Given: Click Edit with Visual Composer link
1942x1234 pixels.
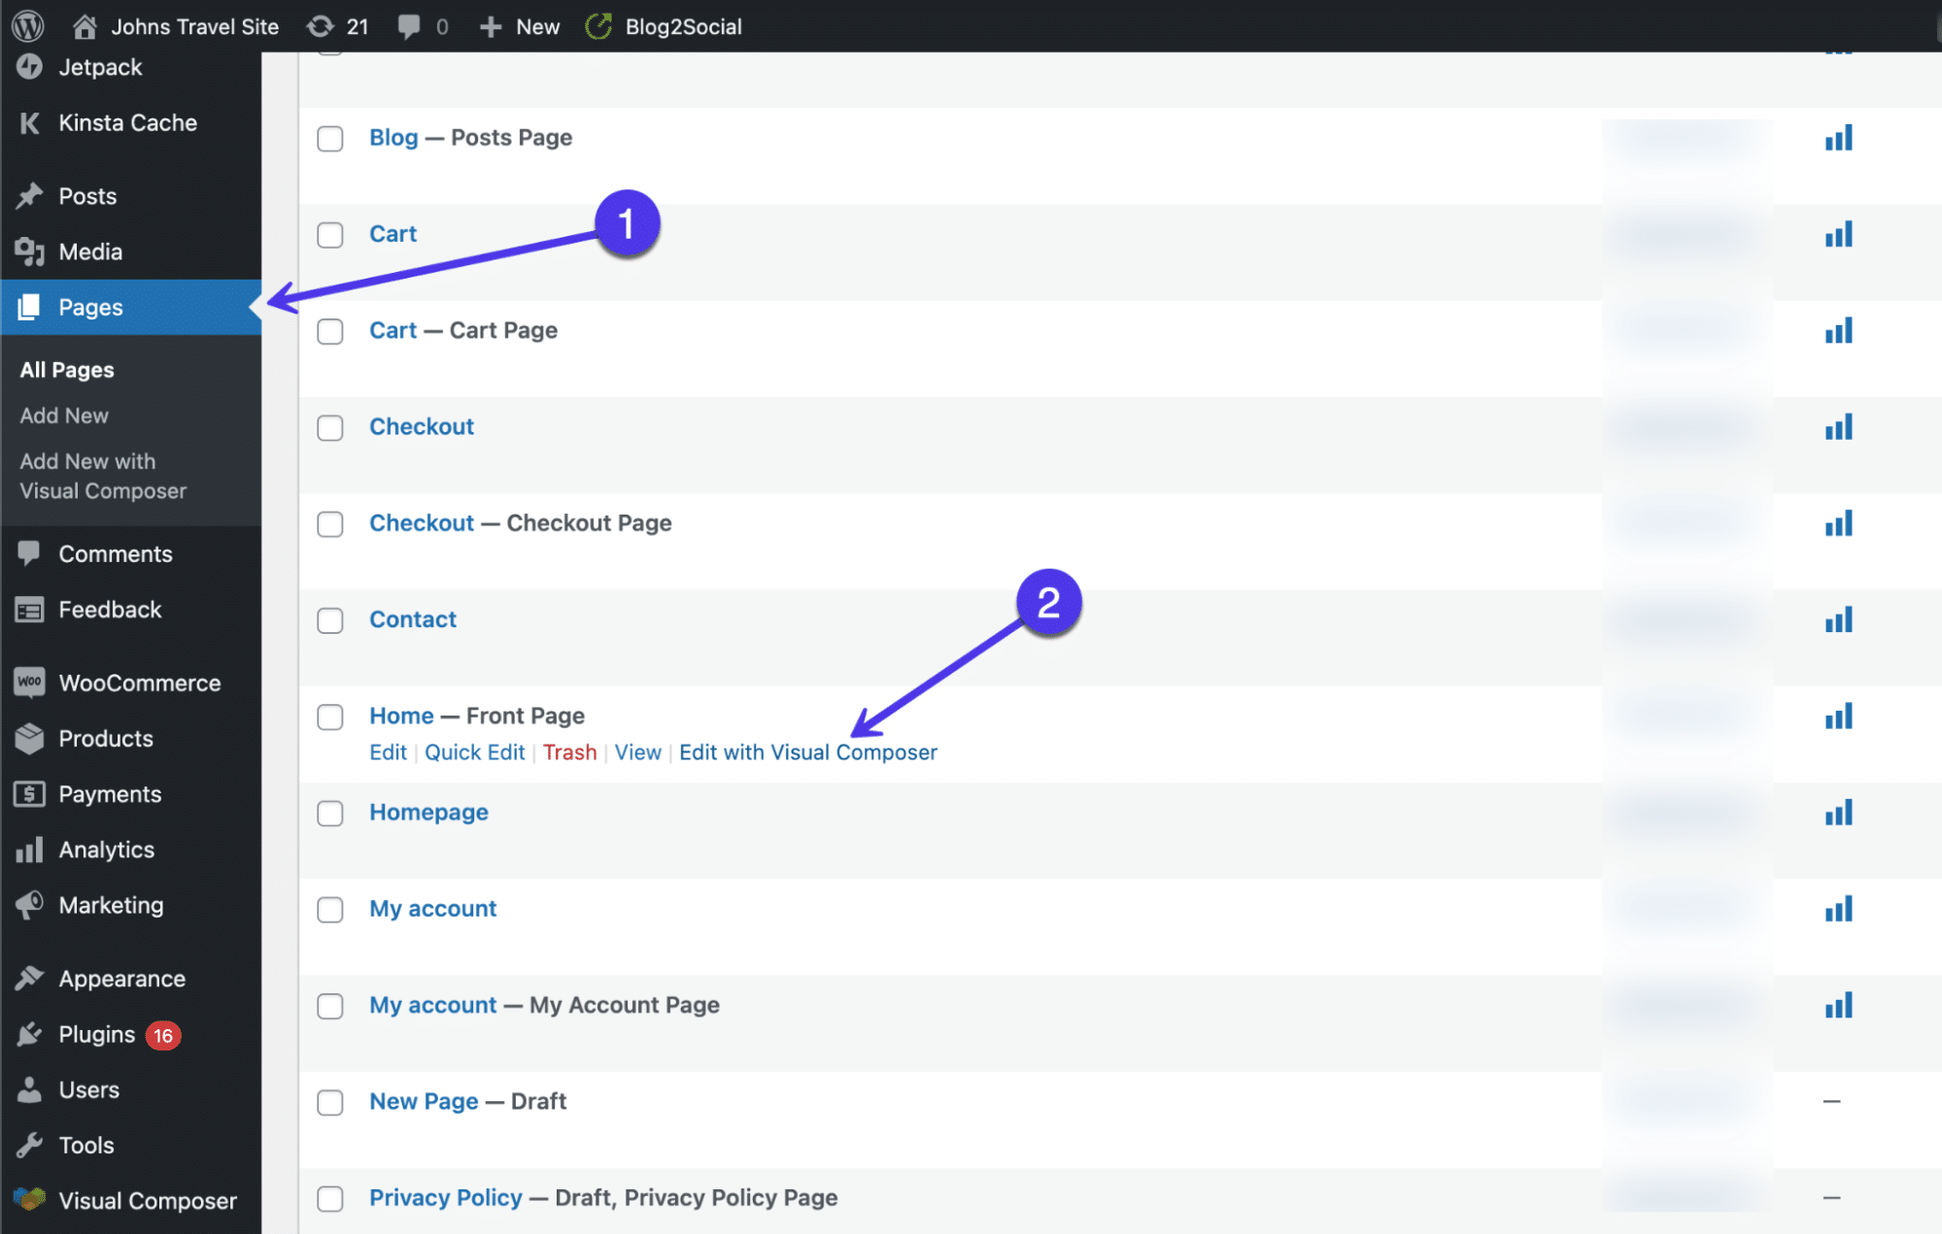Looking at the screenshot, I should [x=808, y=751].
